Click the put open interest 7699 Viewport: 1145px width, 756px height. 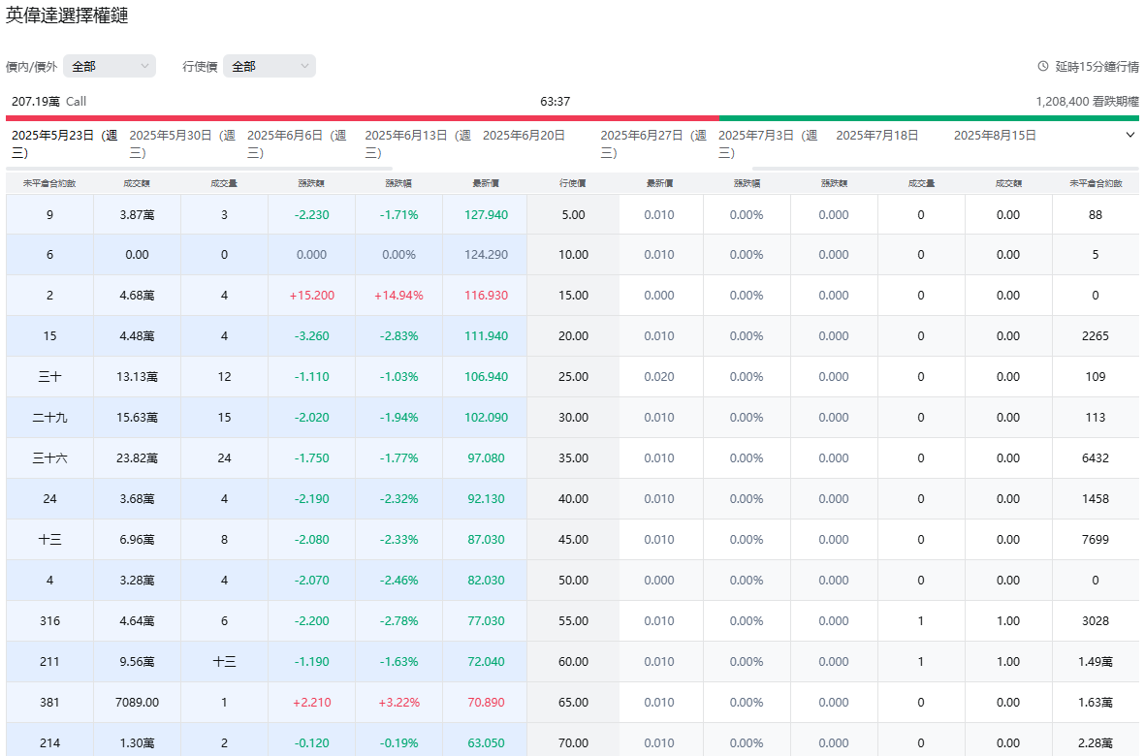tap(1096, 540)
